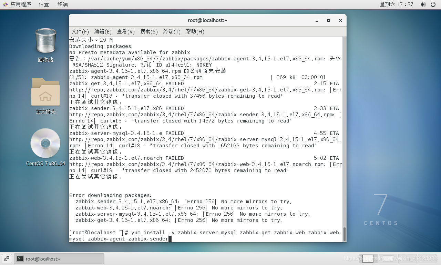441x265 pixels.
Task: Open the 查看(V) menu in terminal
Action: 126,31
